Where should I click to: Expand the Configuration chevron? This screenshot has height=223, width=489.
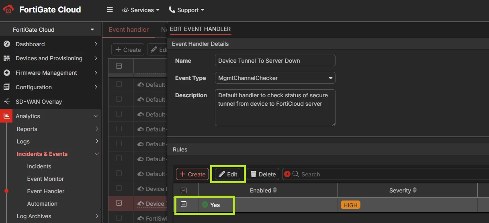click(x=96, y=87)
